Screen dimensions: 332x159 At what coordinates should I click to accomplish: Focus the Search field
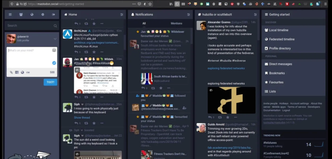pos(32,25)
